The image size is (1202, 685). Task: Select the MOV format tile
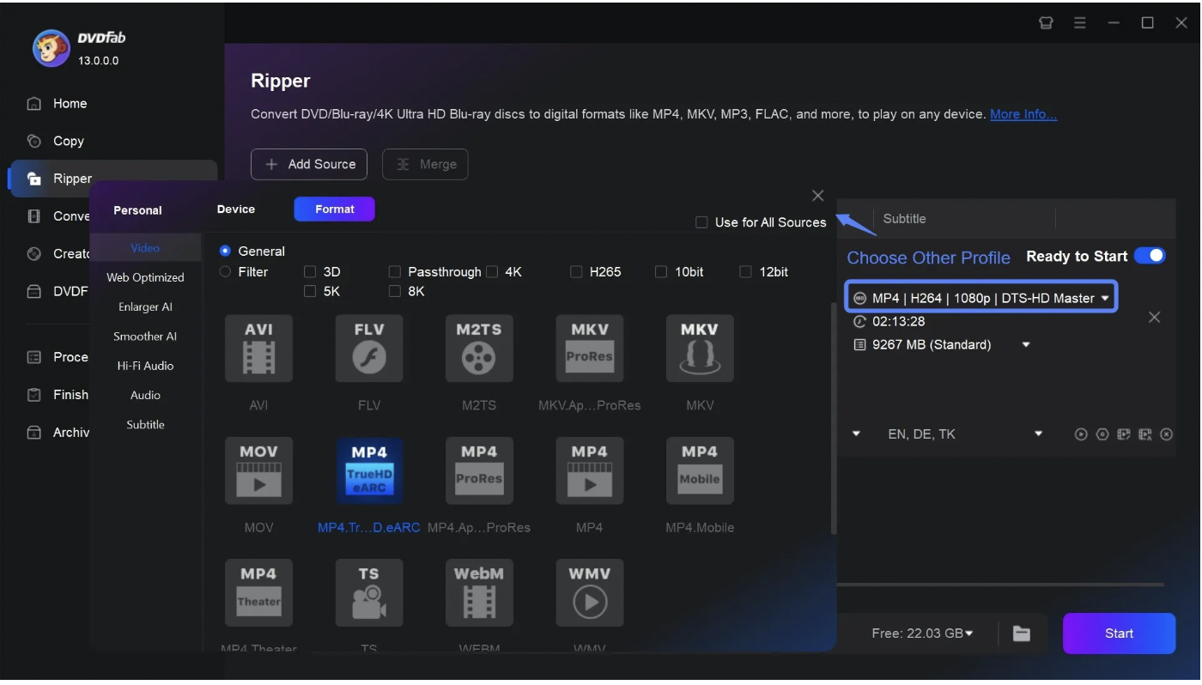pyautogui.click(x=258, y=470)
